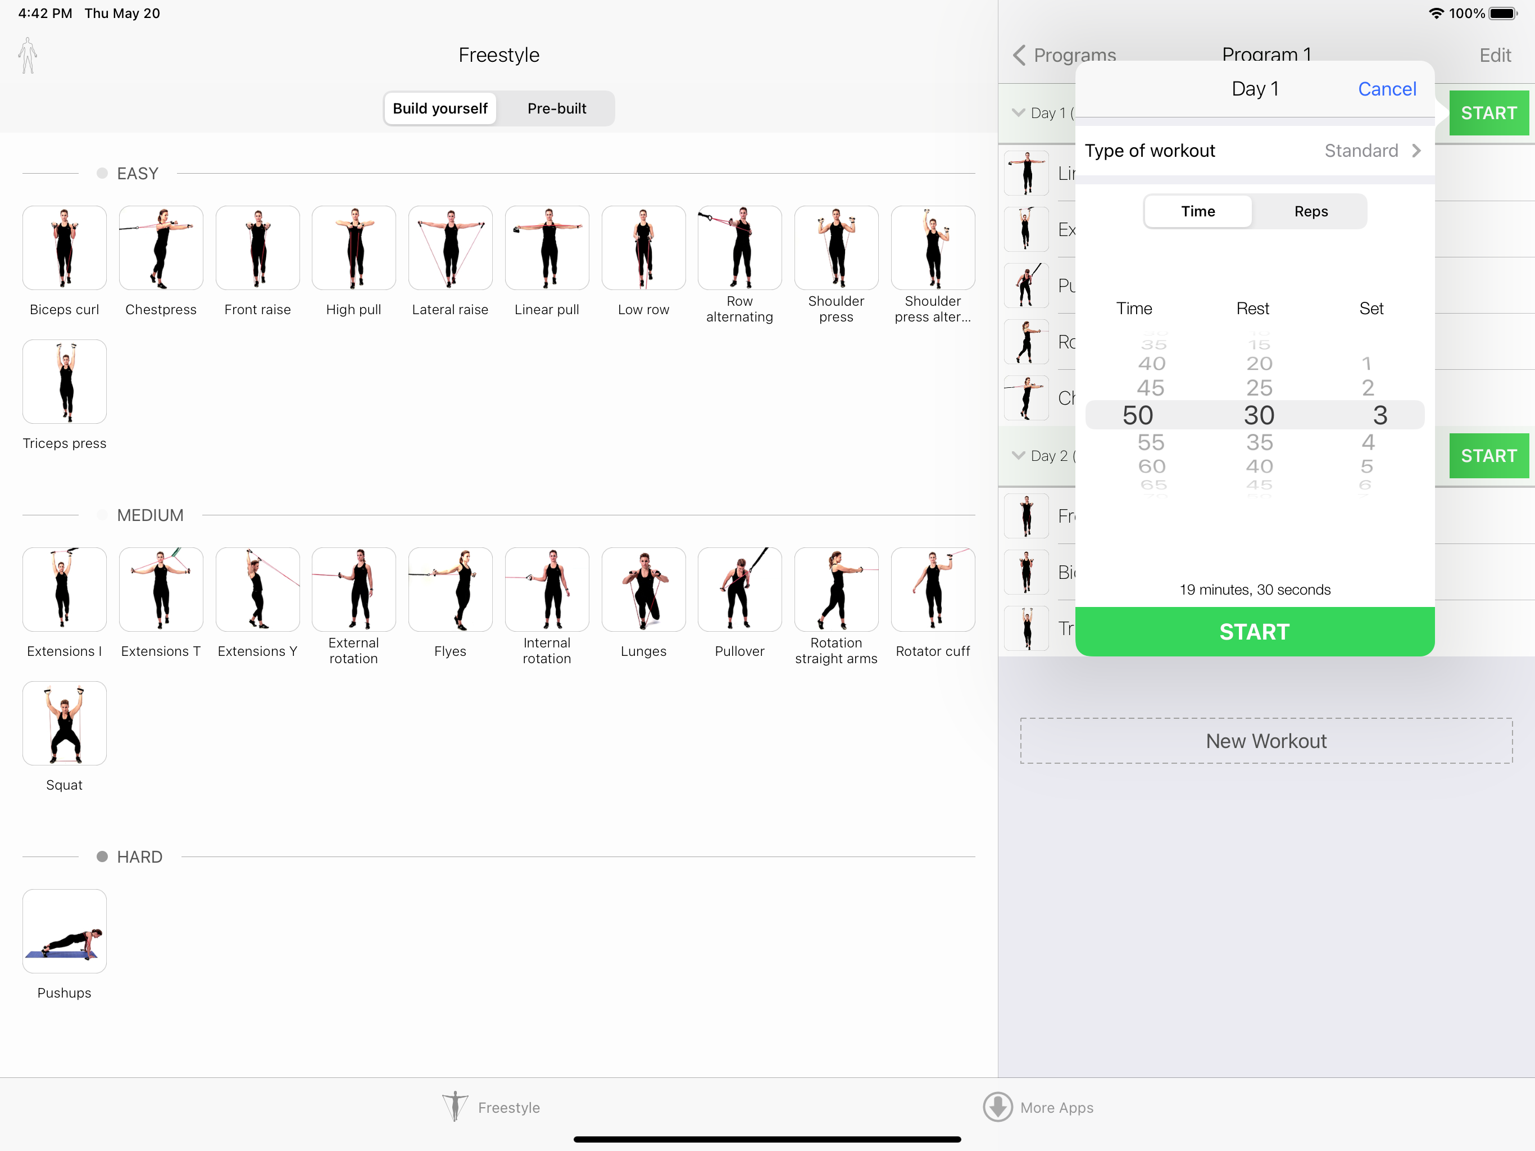Collapse the Day 2 section chevron
Image resolution: width=1535 pixels, height=1151 pixels.
[x=1018, y=455]
